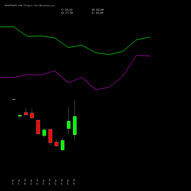Viewport: 191px width, 191px height.
Task: Click the small red candle for 27 Apr
Action: click(x=57, y=144)
